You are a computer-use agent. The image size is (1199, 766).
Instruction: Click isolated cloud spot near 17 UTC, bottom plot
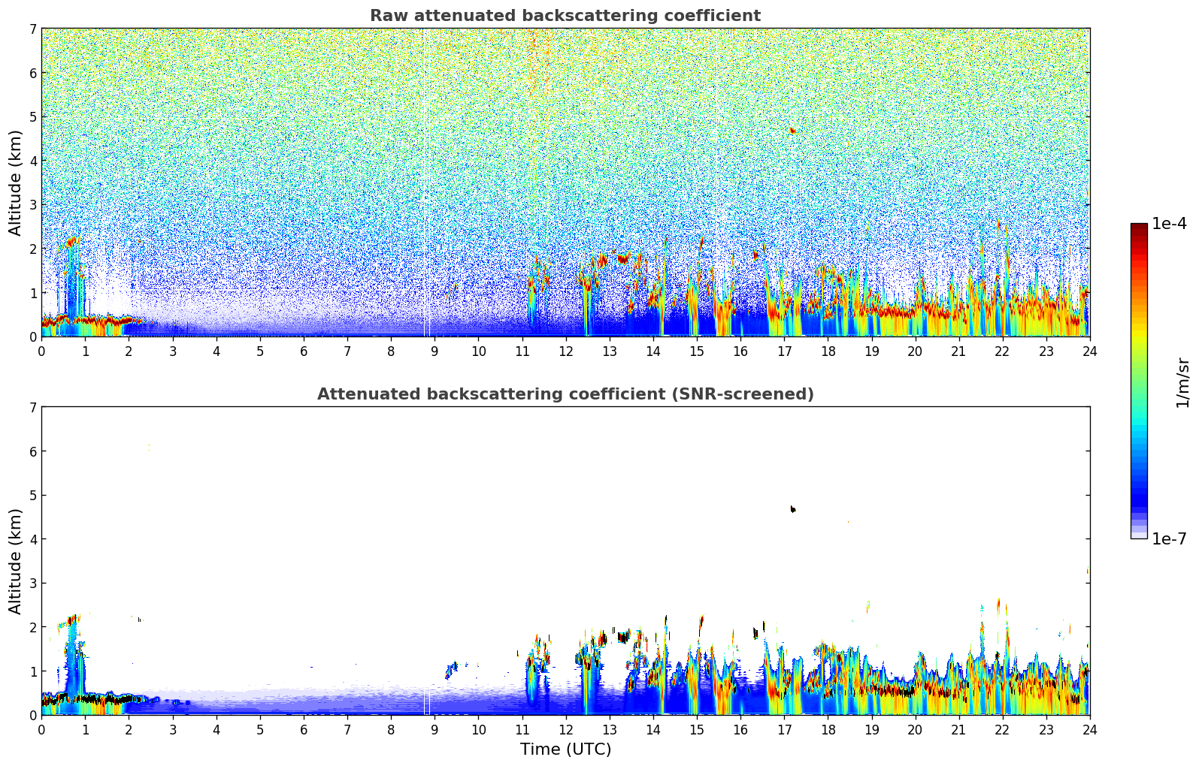coord(792,509)
